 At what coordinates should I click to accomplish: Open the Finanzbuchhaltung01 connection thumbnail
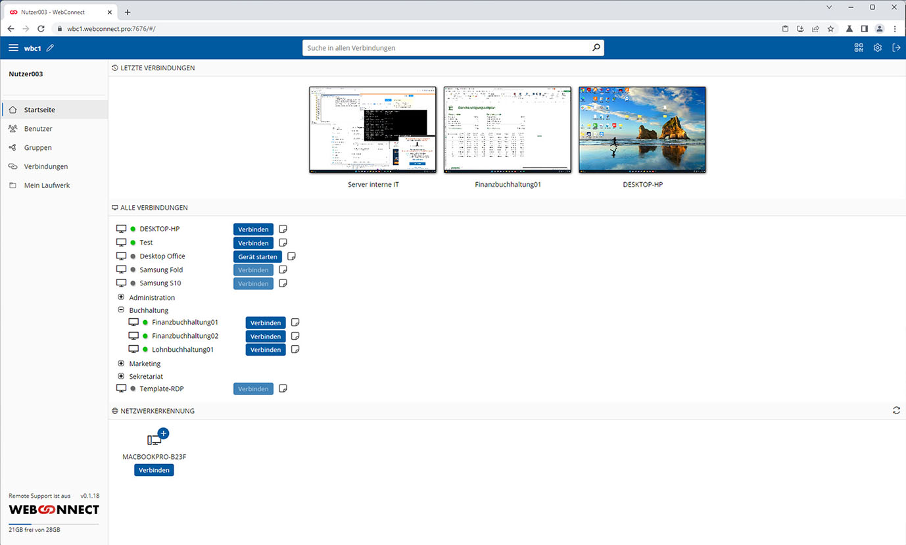(507, 129)
